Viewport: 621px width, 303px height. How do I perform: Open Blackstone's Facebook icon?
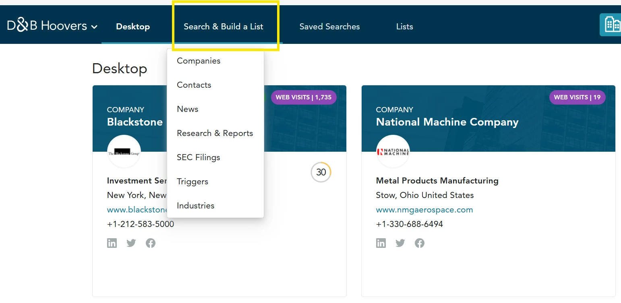(151, 243)
